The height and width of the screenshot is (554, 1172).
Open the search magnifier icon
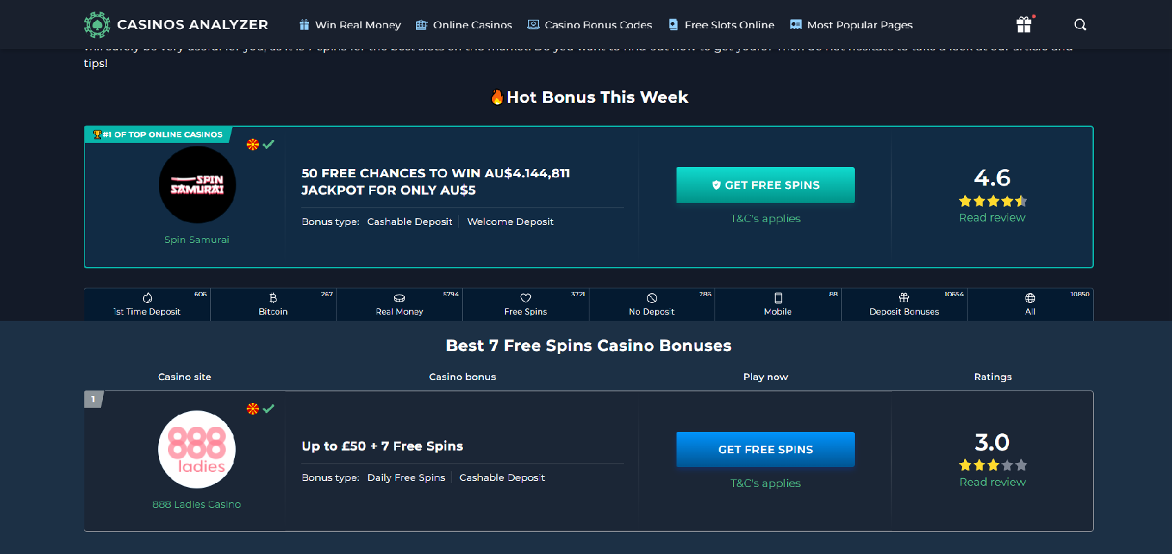[x=1080, y=25]
